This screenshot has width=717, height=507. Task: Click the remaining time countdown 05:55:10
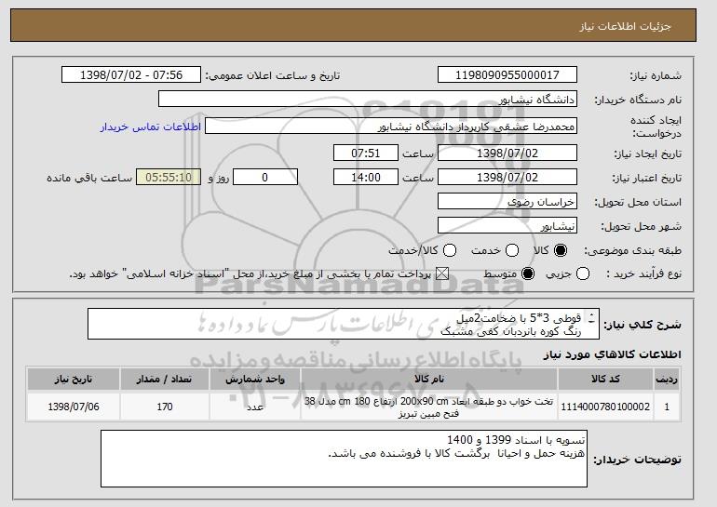click(x=169, y=178)
